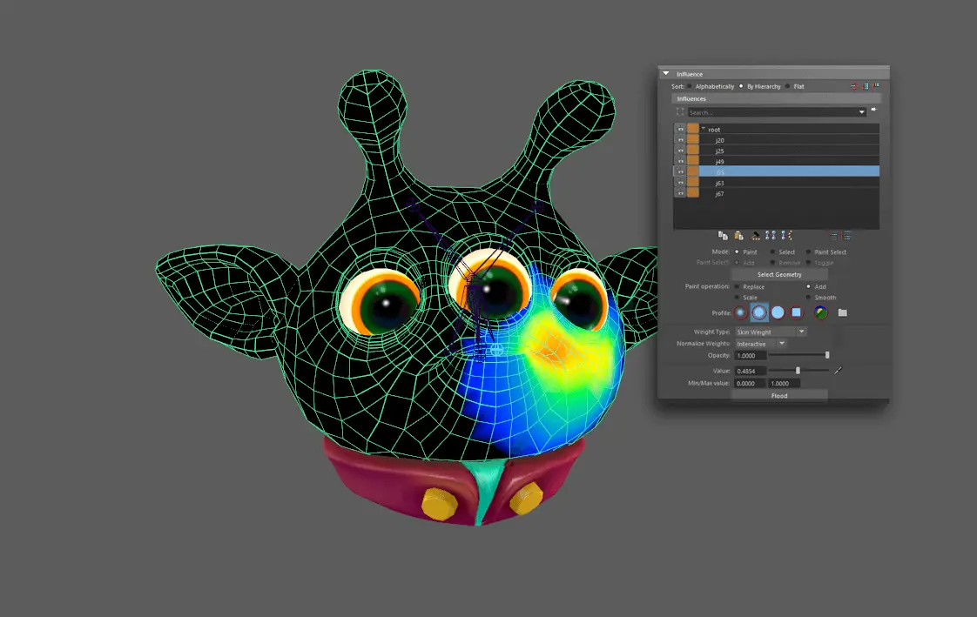Select the j67 influence

(789, 194)
